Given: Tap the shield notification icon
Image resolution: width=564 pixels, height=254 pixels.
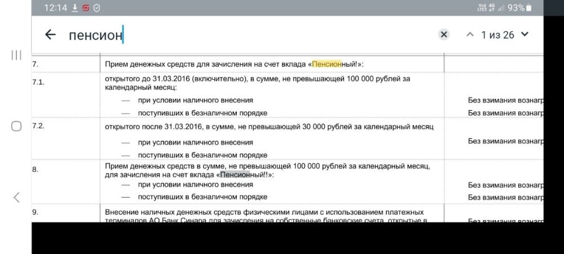Looking at the screenshot, I should tap(97, 8).
